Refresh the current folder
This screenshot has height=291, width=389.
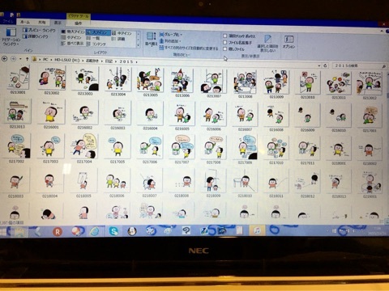pos(326,65)
